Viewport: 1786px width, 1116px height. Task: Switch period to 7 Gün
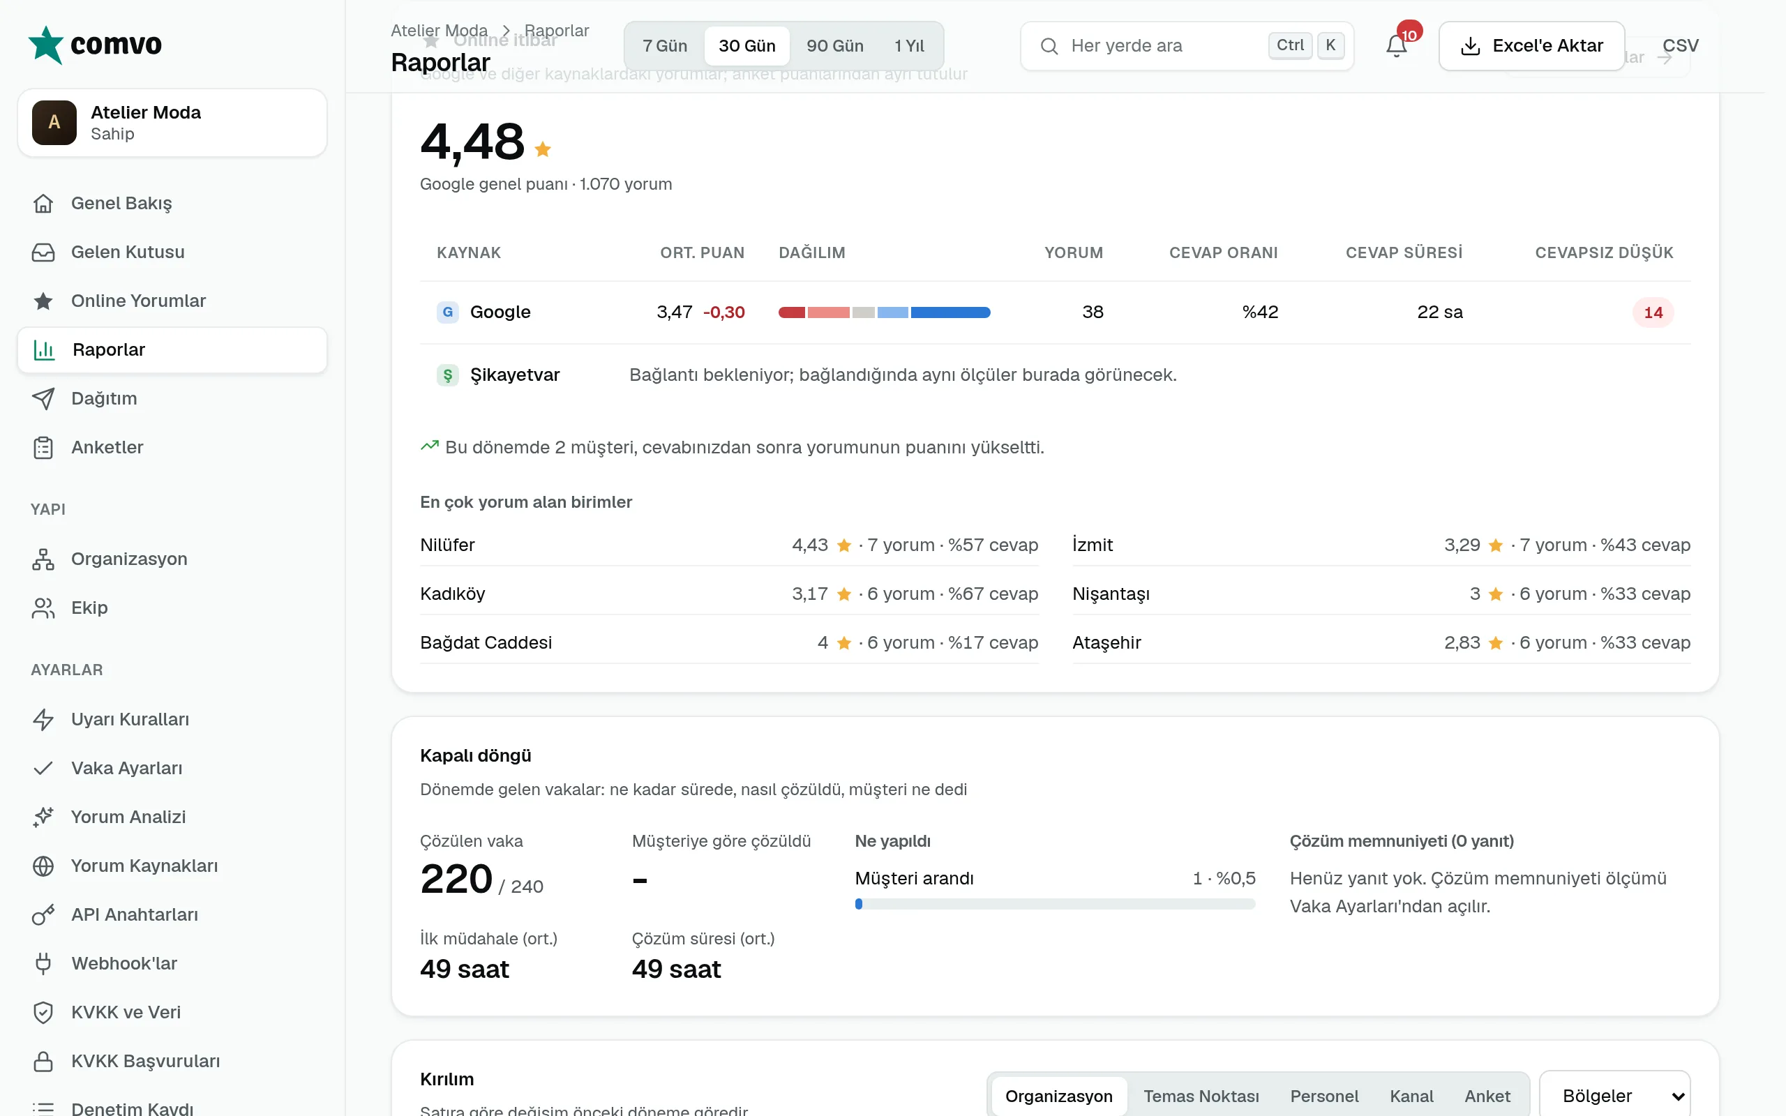[664, 46]
